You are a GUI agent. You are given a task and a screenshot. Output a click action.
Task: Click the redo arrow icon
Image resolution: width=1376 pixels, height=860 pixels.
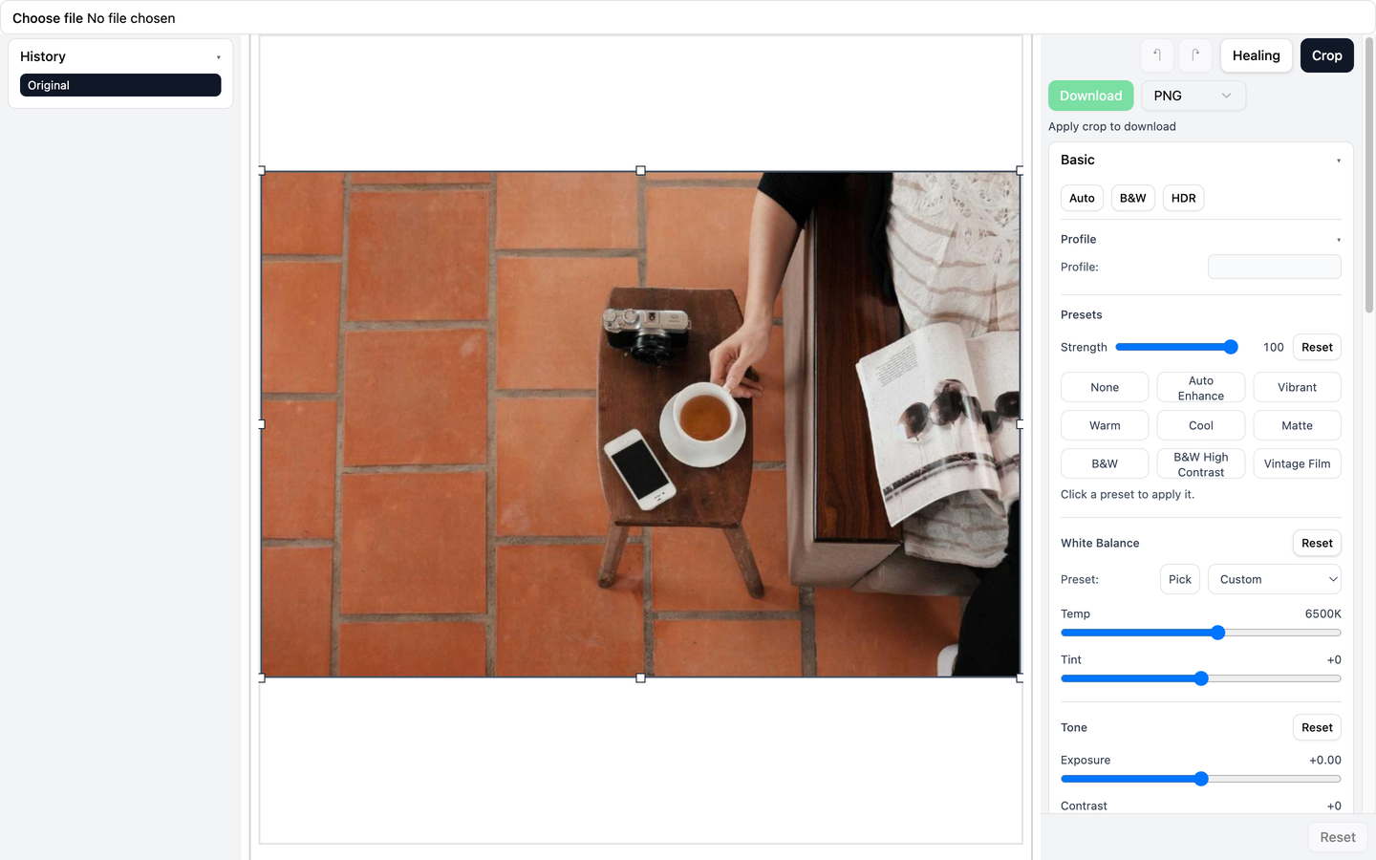(1195, 55)
